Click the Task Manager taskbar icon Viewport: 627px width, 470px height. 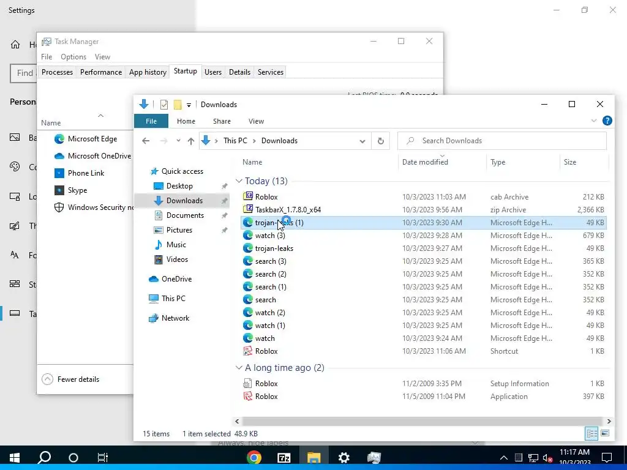tap(374, 457)
